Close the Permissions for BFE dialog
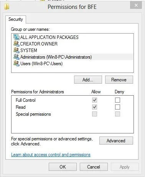The width and height of the screenshot is (145, 177). (x=136, y=5)
